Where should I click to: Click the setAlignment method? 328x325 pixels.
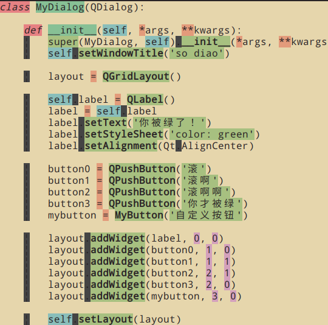121,145
